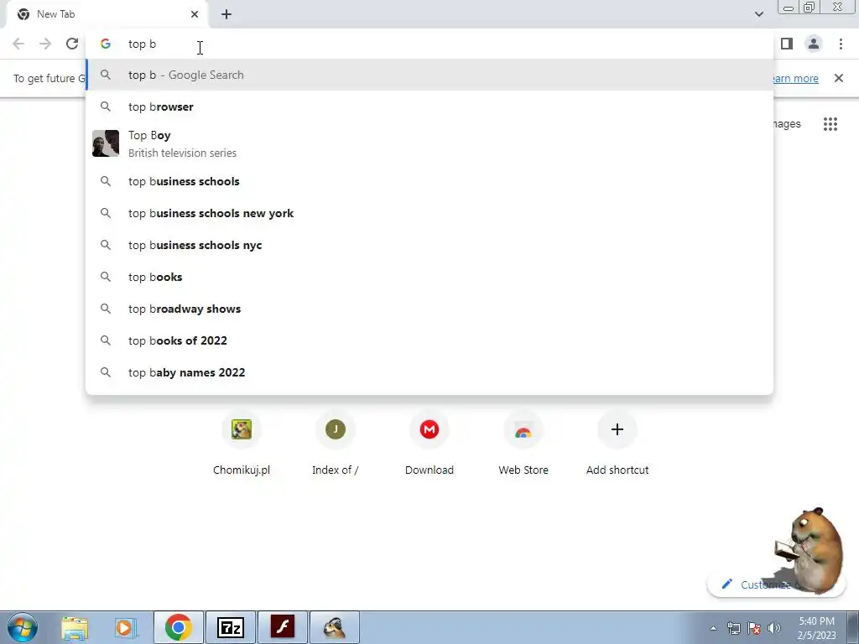Go back using the back arrow
This screenshot has height=644, width=859.
point(18,44)
